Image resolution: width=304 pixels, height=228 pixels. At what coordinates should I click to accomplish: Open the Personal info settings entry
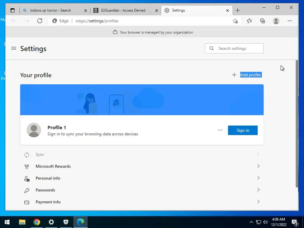click(142, 178)
